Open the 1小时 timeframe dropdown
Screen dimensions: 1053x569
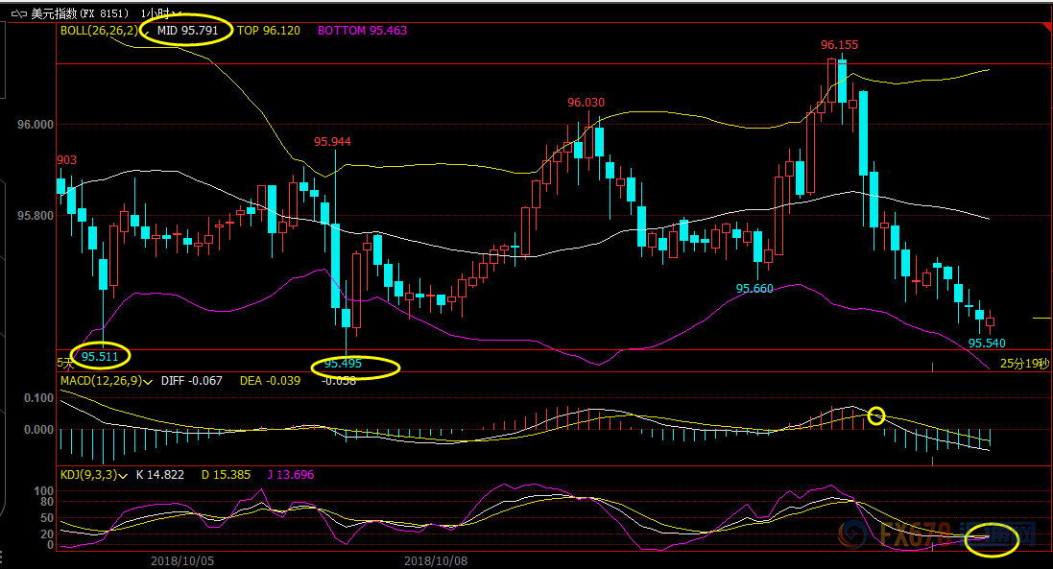(161, 13)
